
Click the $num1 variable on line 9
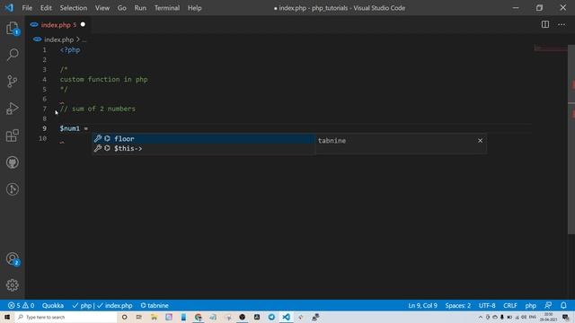click(x=70, y=128)
